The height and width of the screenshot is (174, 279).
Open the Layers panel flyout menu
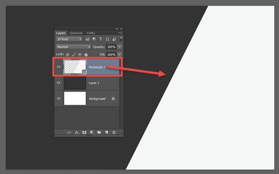tap(121, 33)
